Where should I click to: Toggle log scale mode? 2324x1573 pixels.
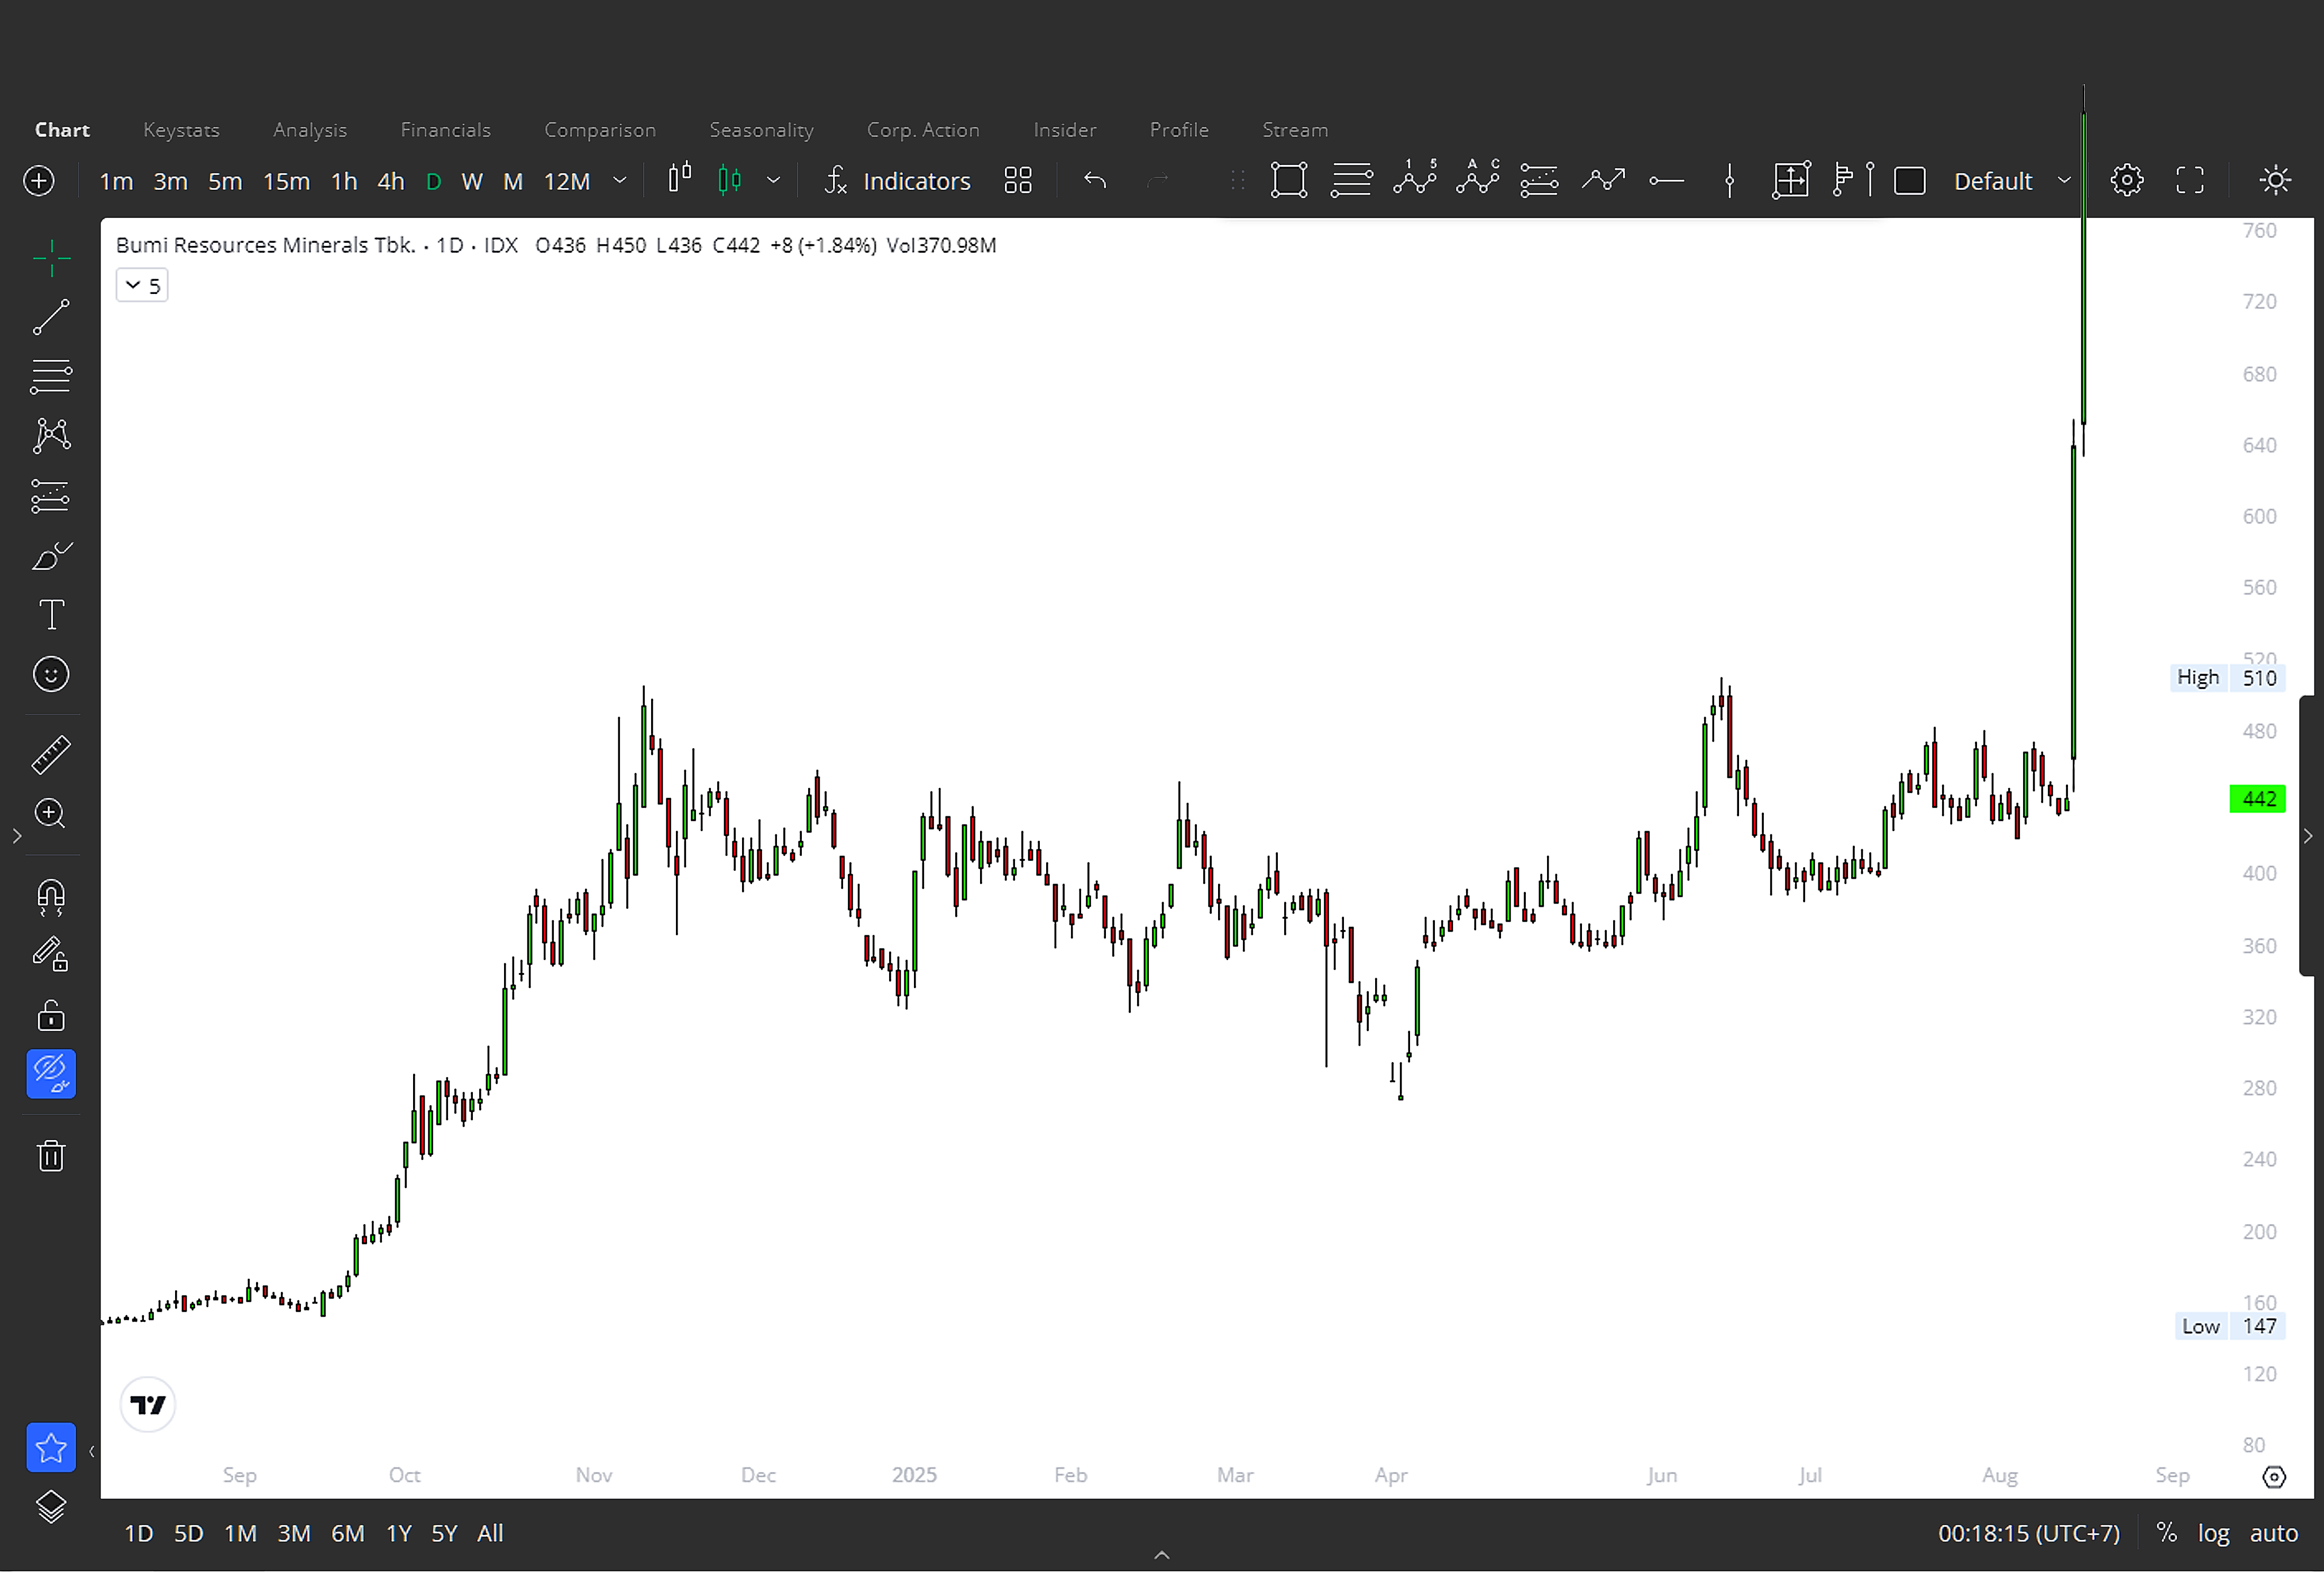tap(2213, 1534)
